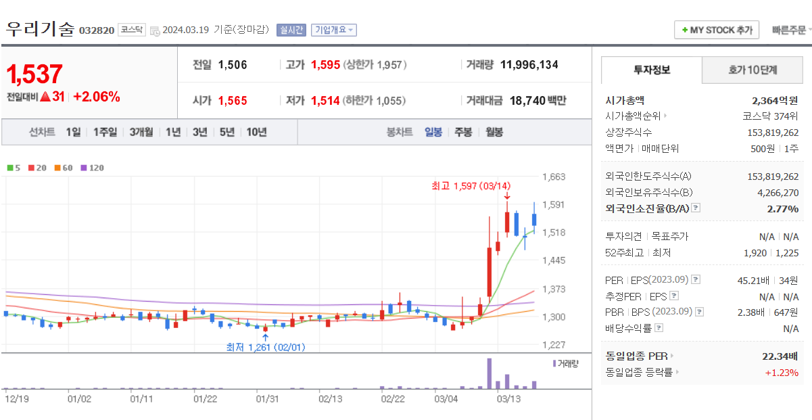Click the 코스닥 market badge
The image size is (812, 420).
(x=132, y=30)
